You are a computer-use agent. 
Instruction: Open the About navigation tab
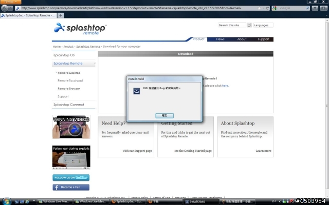pos(242,39)
